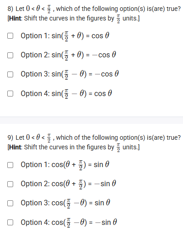Click label text sin(π/2 − θ) = −cos θ
Viewport: 183px width, 234px height.
point(85,74)
